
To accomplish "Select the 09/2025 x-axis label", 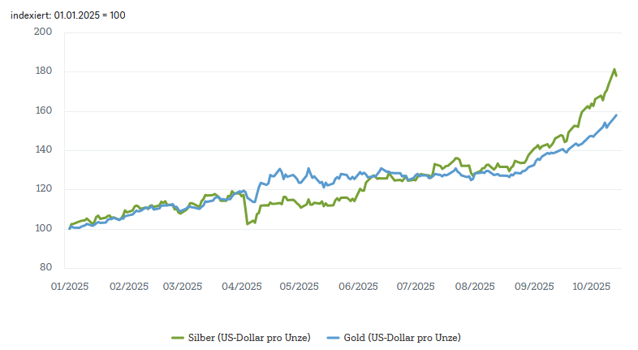I will point(533,286).
